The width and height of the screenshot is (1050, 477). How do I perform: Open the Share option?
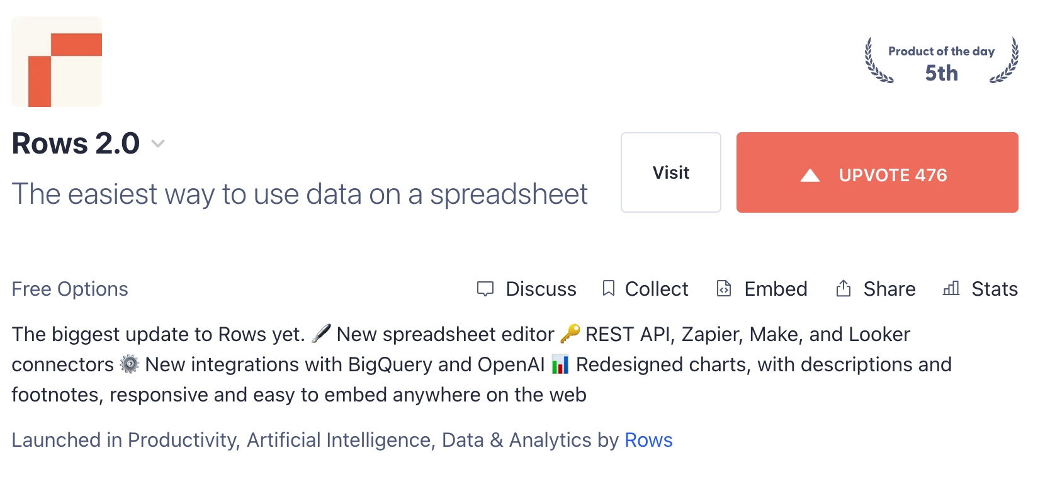click(889, 289)
